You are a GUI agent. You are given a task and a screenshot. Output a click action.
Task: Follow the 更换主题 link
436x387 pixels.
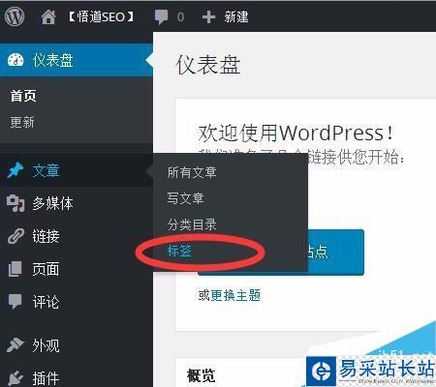tap(235, 295)
